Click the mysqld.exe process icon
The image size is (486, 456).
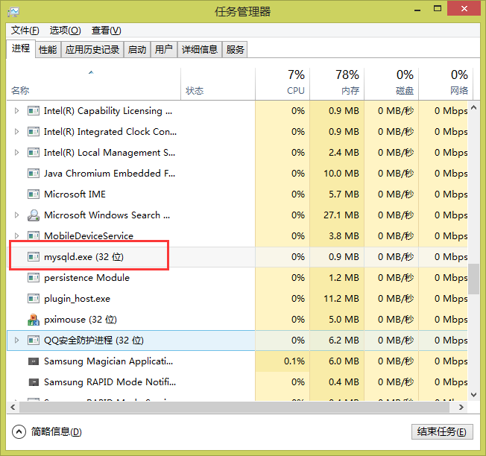(34, 257)
